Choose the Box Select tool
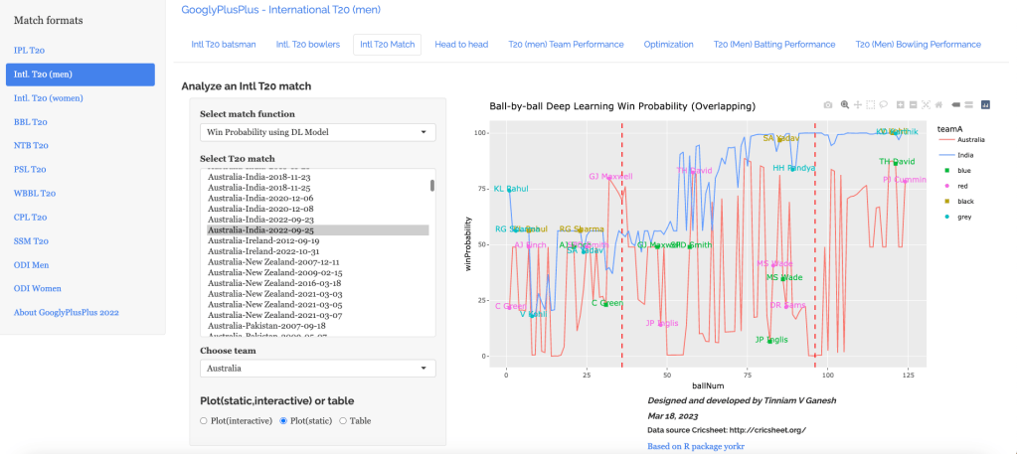1017x454 pixels. coord(870,104)
